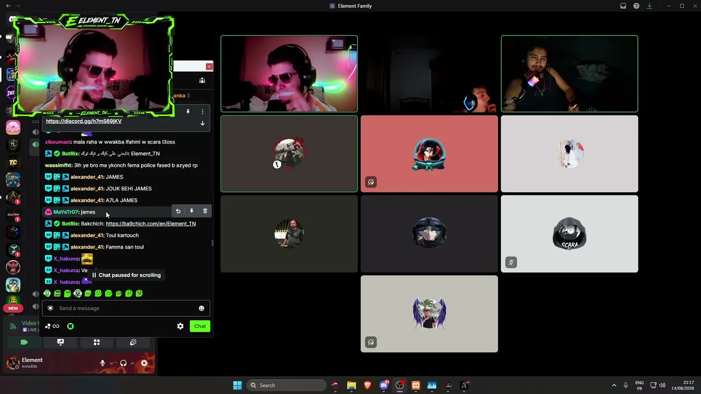Open the TL server in sidebar
Image resolution: width=701 pixels, height=394 pixels.
[13, 145]
